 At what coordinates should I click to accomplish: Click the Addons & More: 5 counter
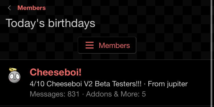pos(116,94)
